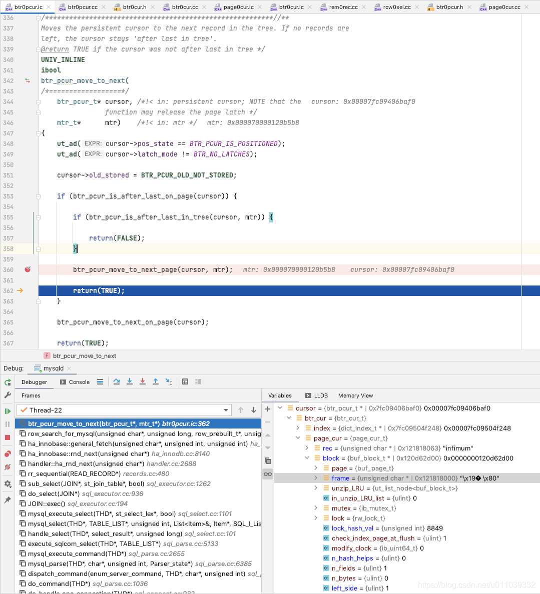Click Step Out icon
This screenshot has height=594, width=540.
click(156, 382)
